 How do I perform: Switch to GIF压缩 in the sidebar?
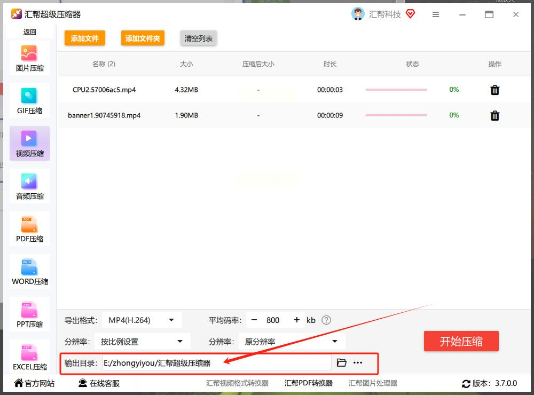(x=29, y=101)
